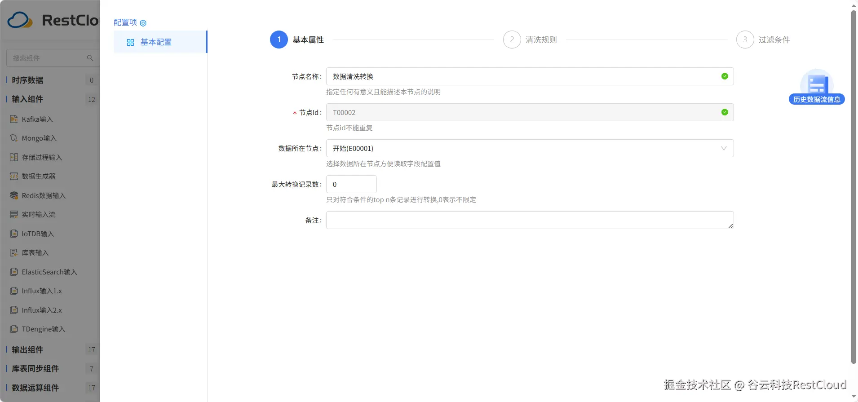Click the green check icon in 节点名称 field
858x402 pixels.
click(x=725, y=76)
